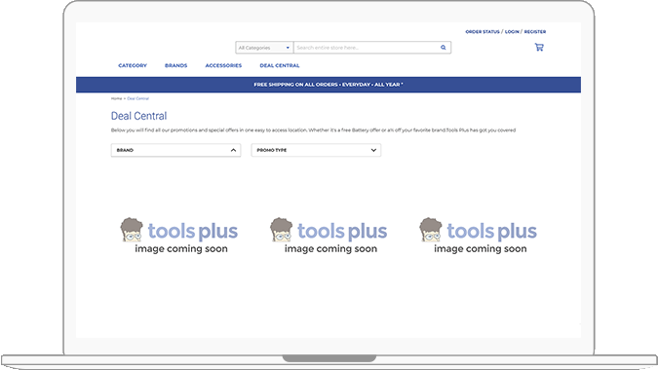Open the first tools plus placeholder image

(179, 236)
